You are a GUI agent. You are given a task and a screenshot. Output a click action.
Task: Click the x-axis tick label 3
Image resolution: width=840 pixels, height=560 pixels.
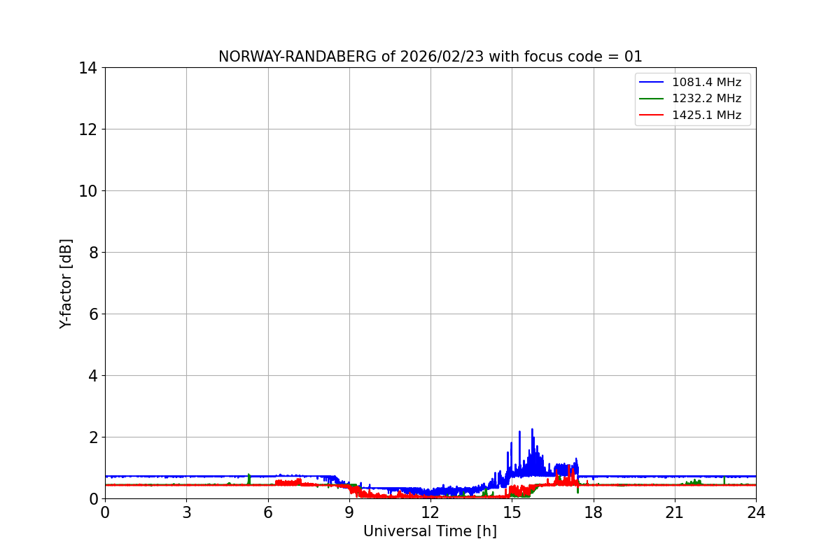(x=186, y=512)
